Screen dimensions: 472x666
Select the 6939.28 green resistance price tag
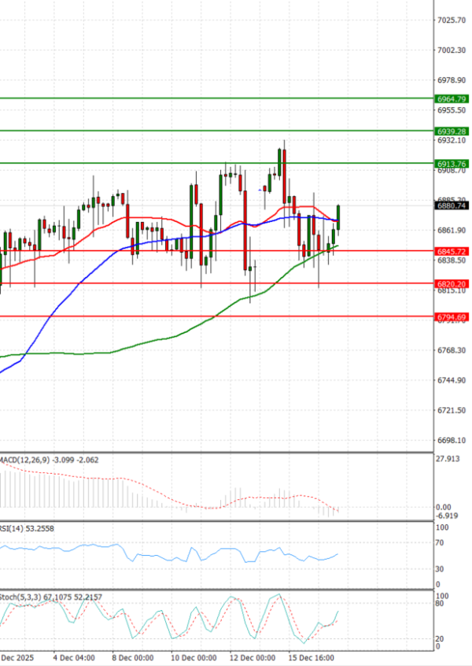(x=451, y=131)
